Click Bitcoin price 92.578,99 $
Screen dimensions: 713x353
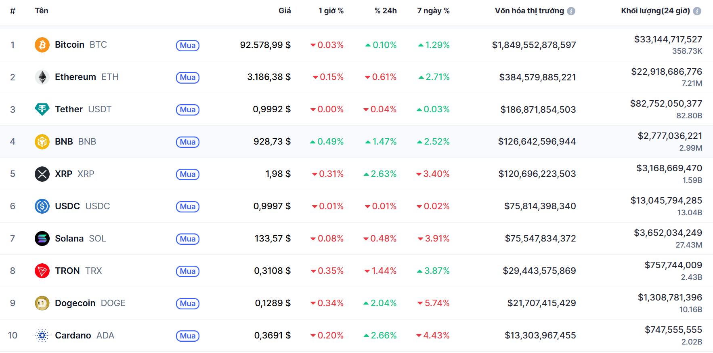[265, 45]
